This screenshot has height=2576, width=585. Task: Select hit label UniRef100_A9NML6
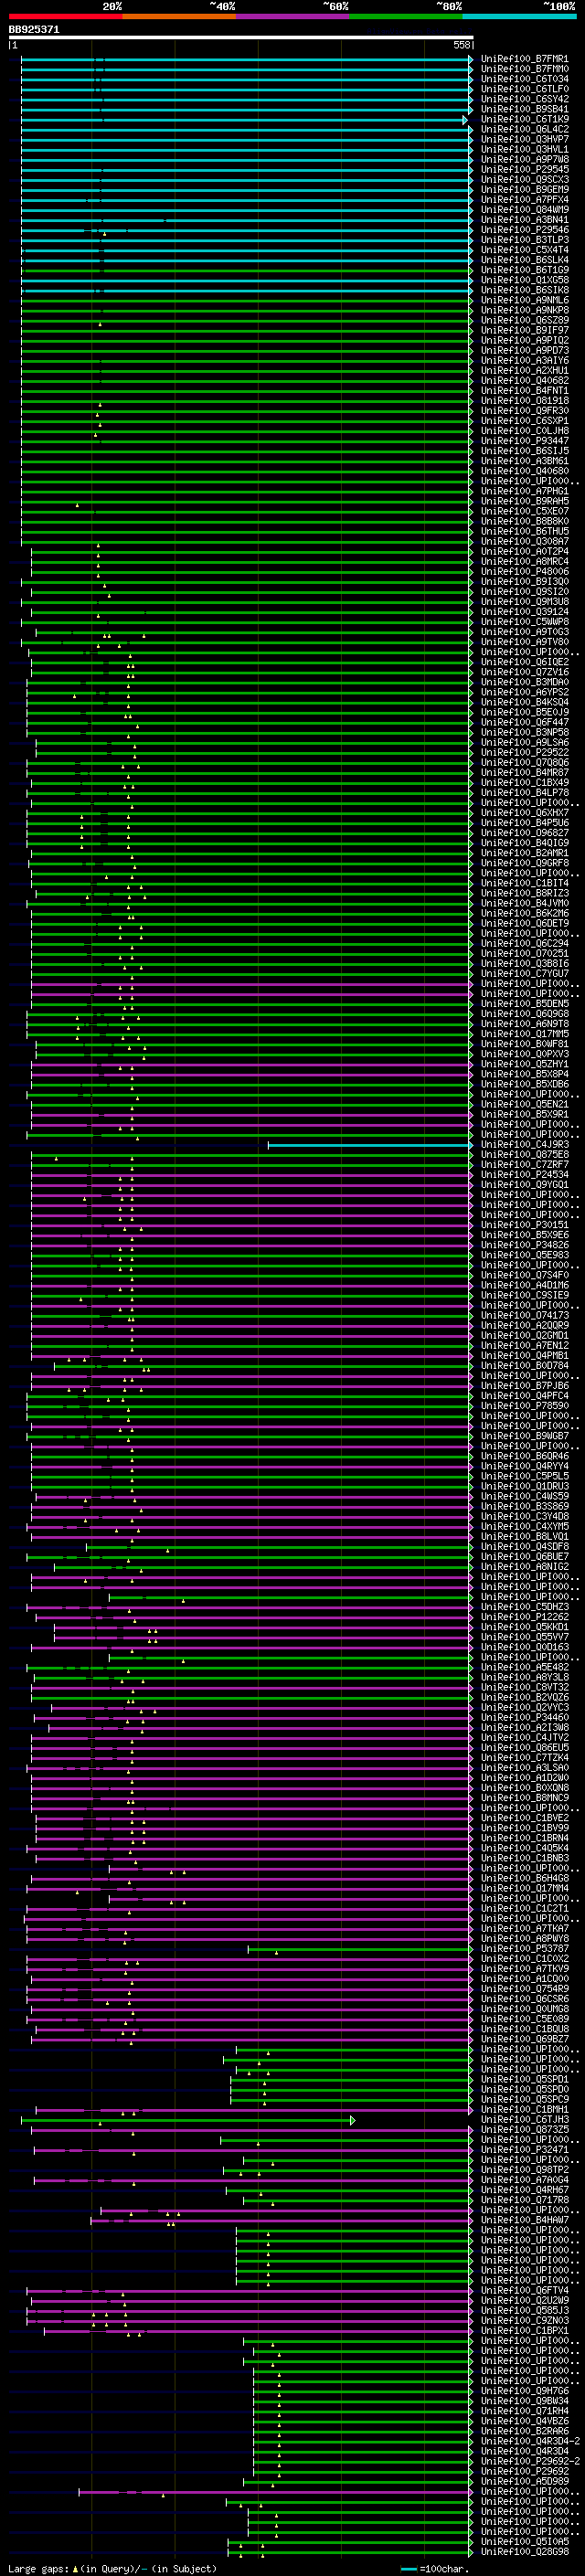(524, 300)
